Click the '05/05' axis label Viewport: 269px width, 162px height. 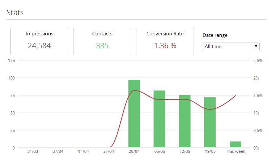pos(160,151)
